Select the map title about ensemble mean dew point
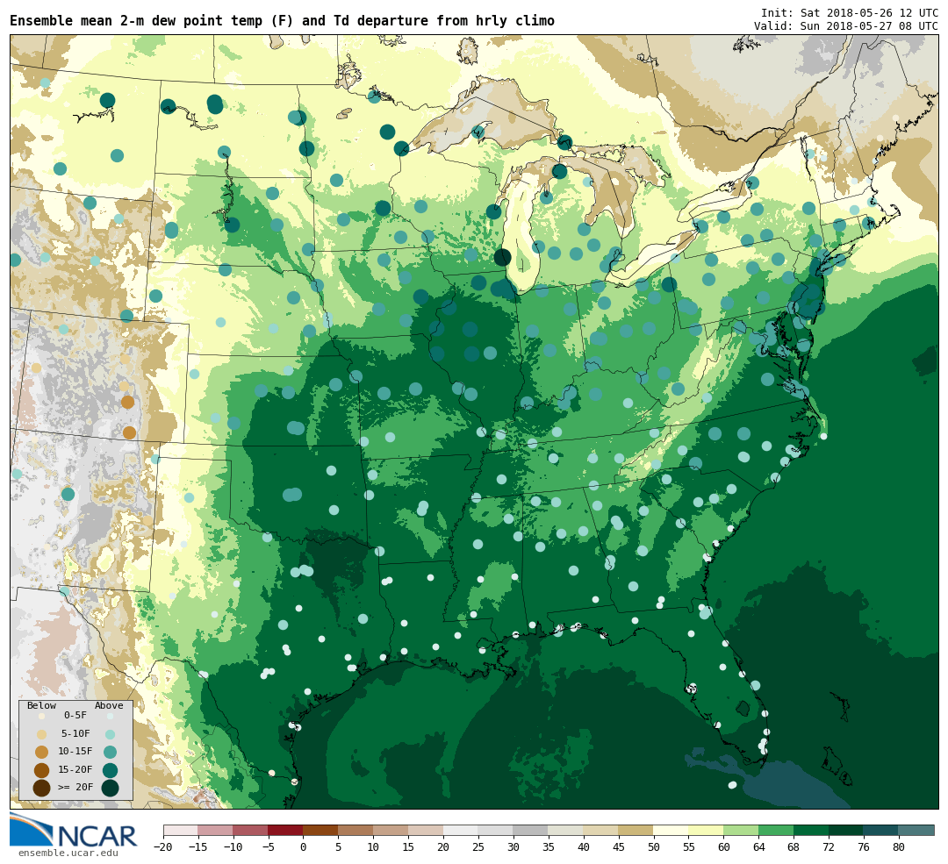 pyautogui.click(x=283, y=21)
